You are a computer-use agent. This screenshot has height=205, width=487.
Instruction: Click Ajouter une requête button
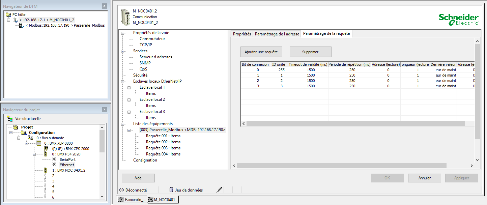tap(261, 52)
